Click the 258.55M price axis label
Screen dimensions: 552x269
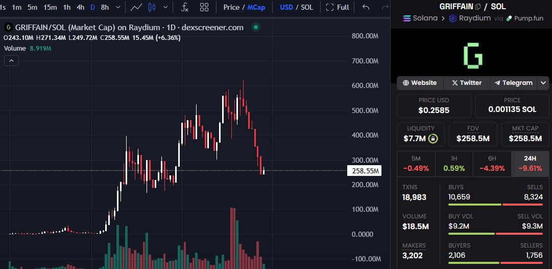[364, 171]
